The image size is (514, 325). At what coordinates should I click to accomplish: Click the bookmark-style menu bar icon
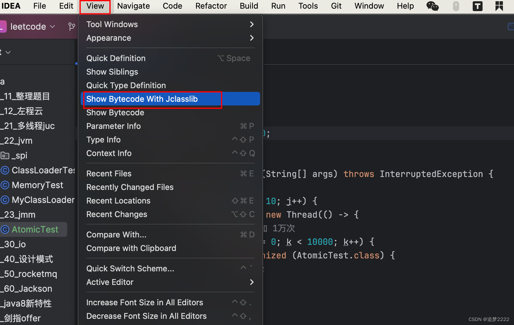[499, 6]
